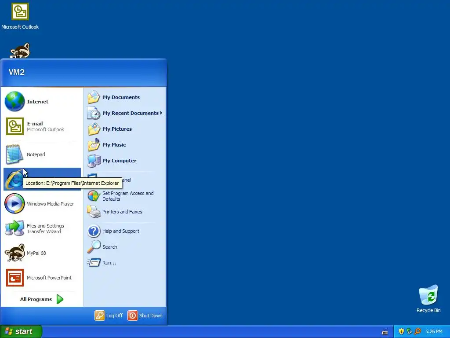Select the My Recent Documents menu entry
Viewport: 450px width, 338px height.
coord(125,113)
